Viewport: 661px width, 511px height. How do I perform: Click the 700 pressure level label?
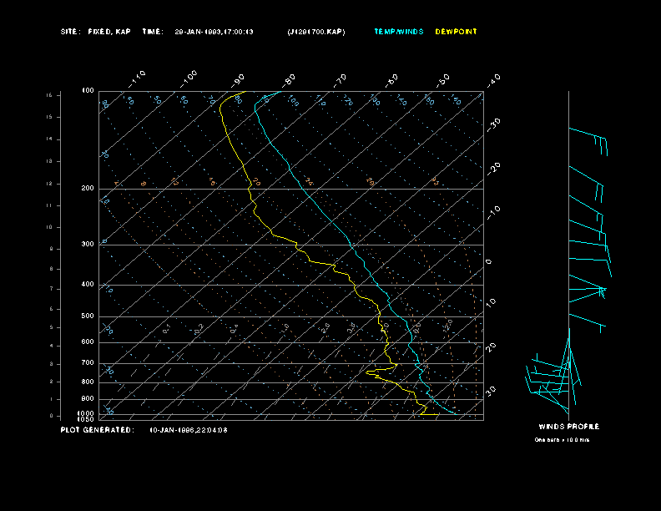point(88,362)
